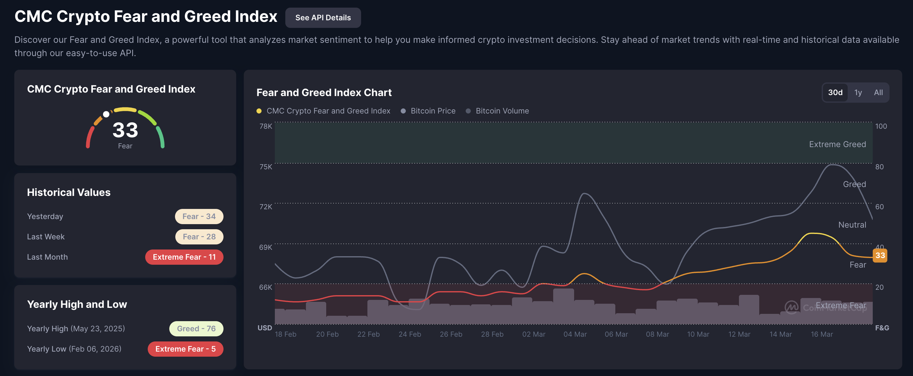Viewport: 913px width, 376px height.
Task: Click the gauge needle white dot
Action: click(x=106, y=114)
